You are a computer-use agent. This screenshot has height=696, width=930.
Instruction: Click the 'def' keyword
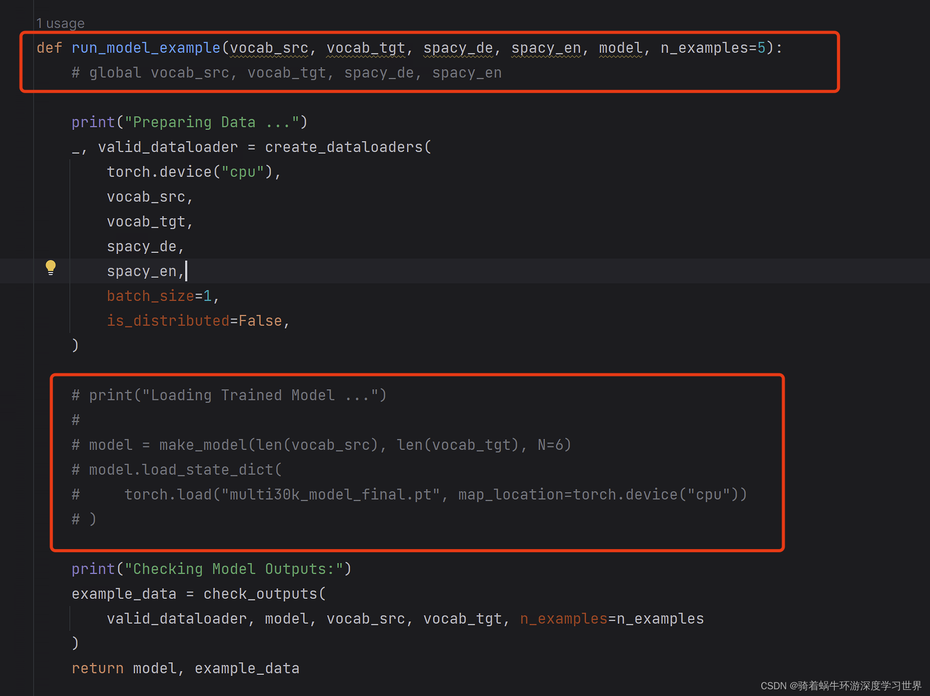coord(49,48)
